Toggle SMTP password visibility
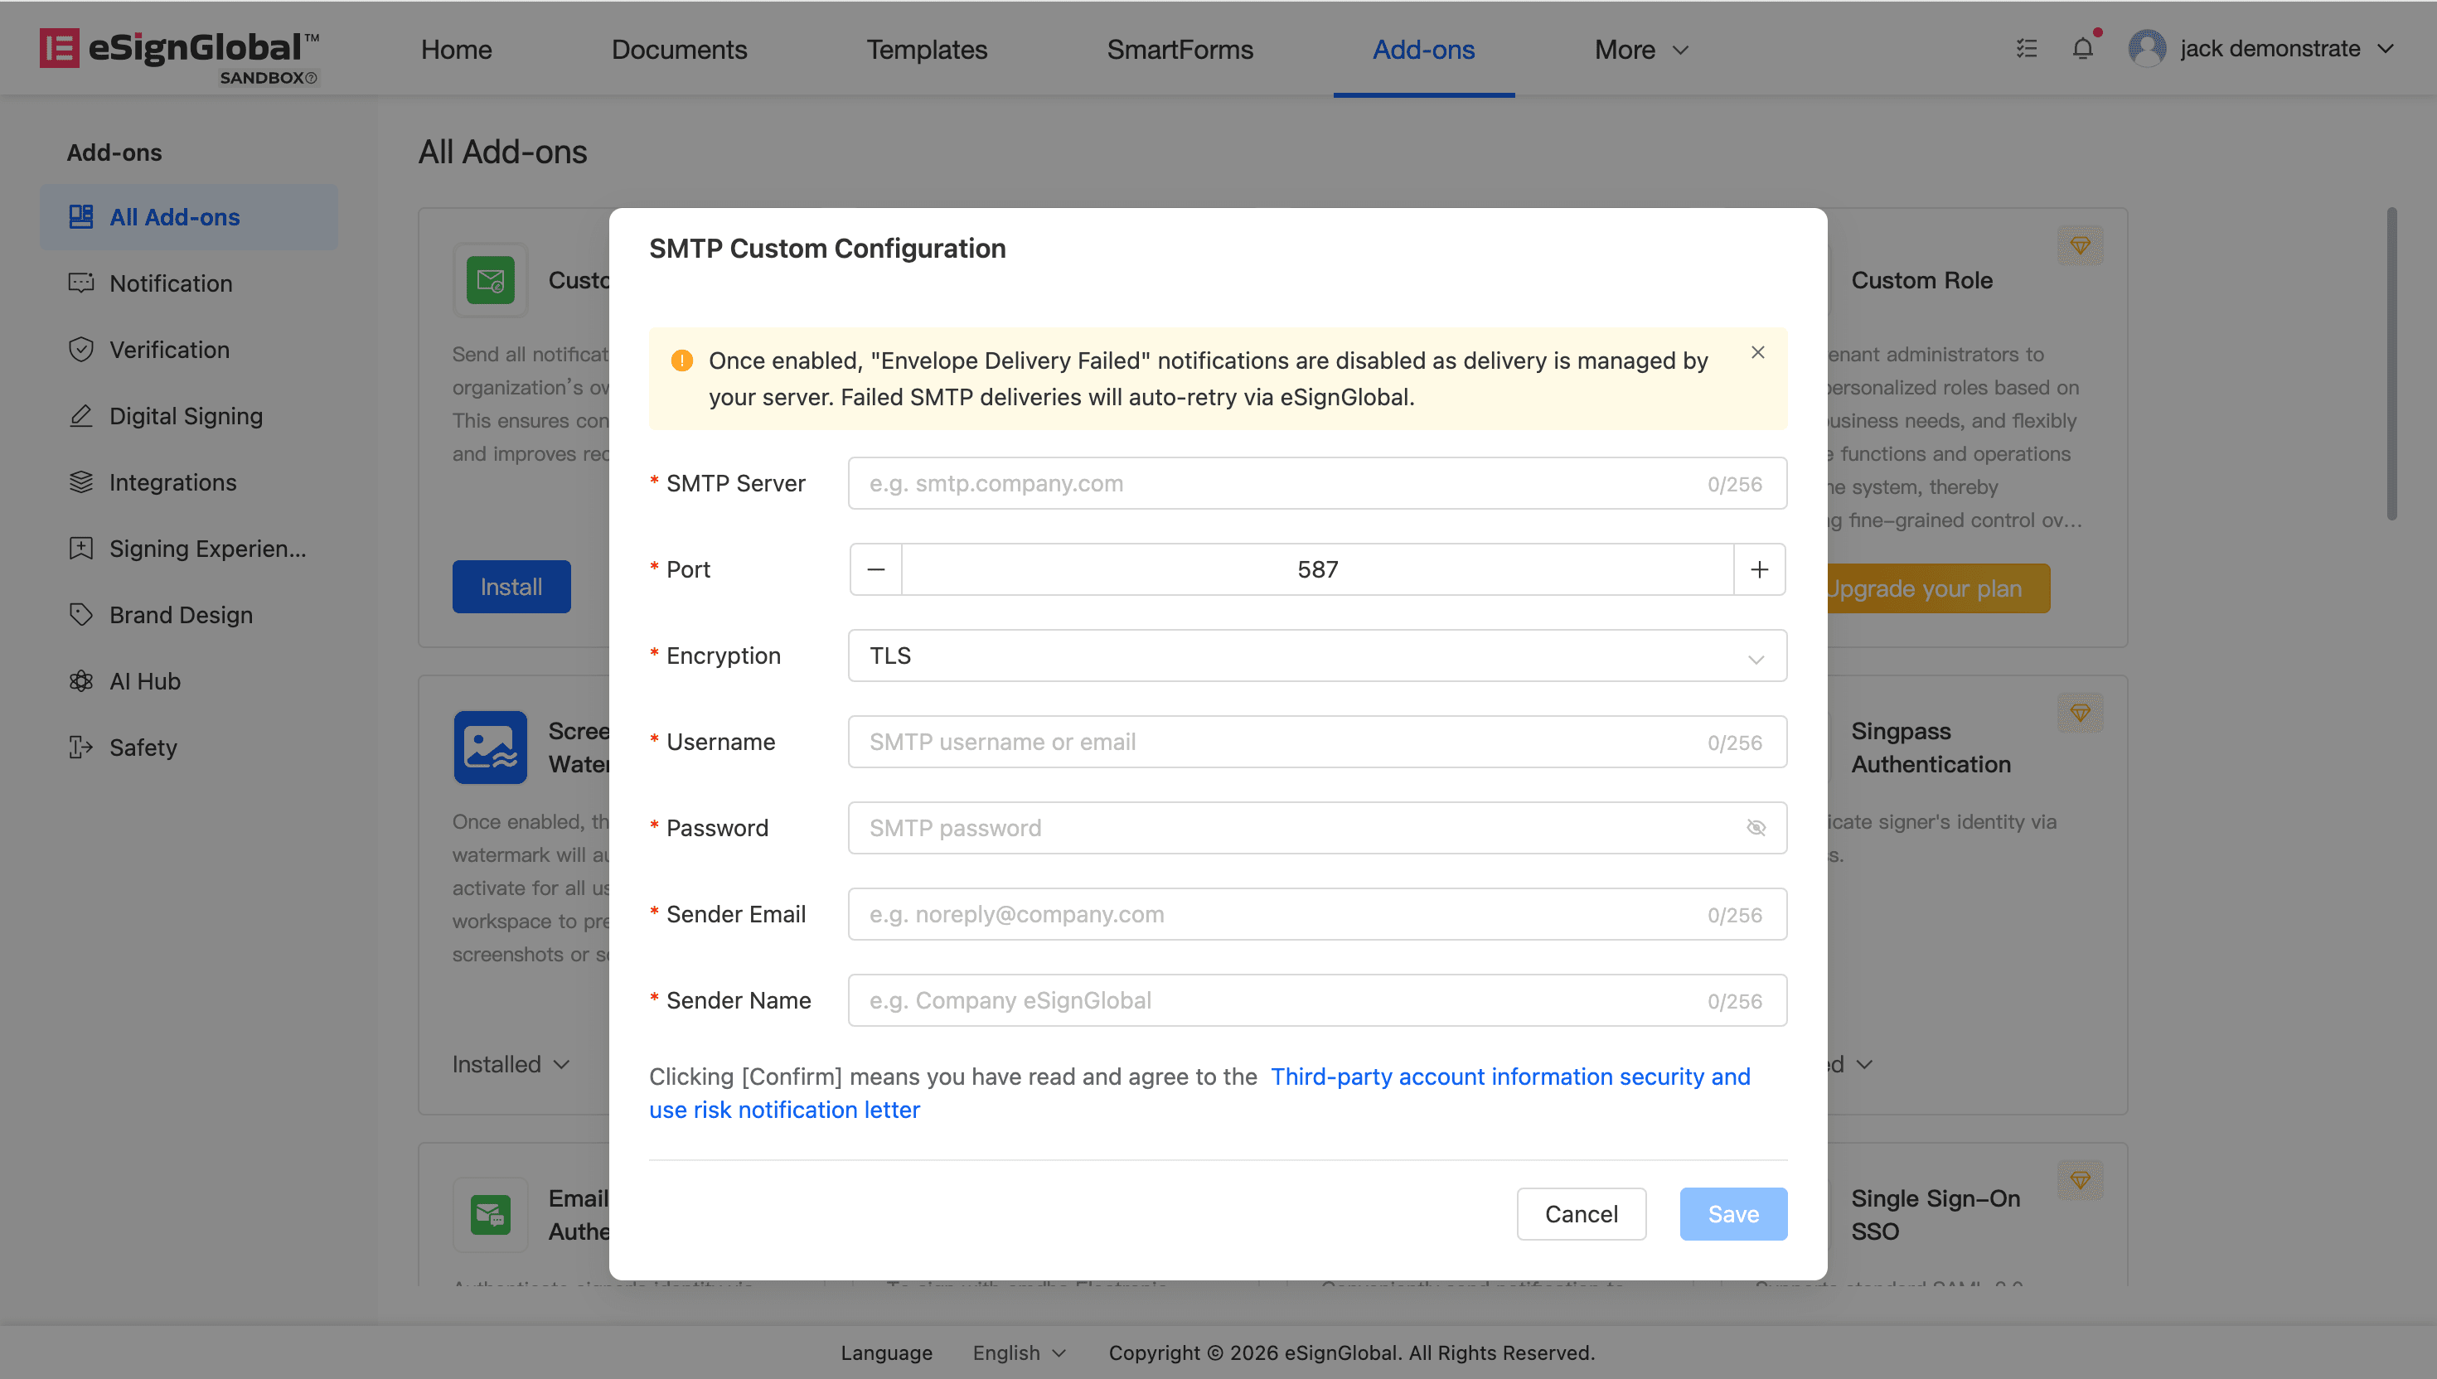 (1756, 828)
